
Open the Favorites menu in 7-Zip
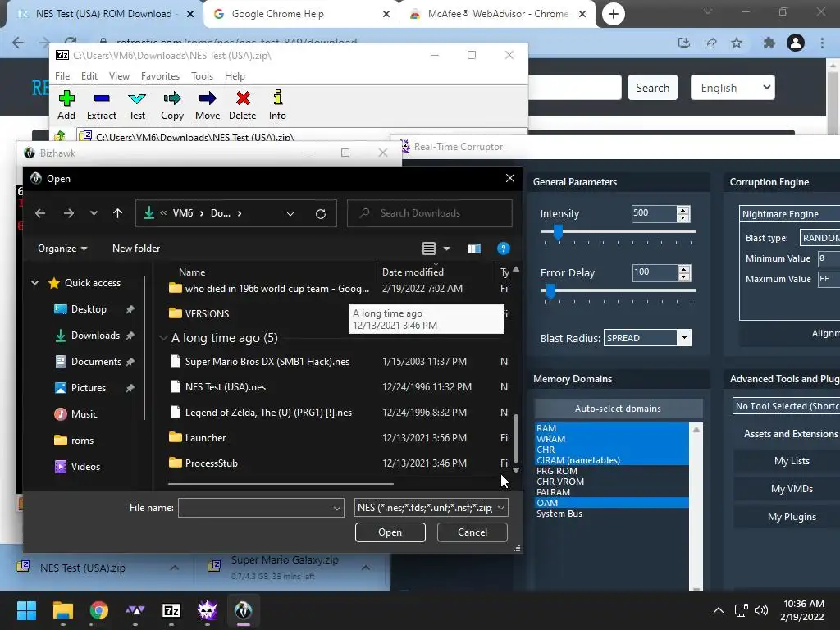pyautogui.click(x=160, y=76)
